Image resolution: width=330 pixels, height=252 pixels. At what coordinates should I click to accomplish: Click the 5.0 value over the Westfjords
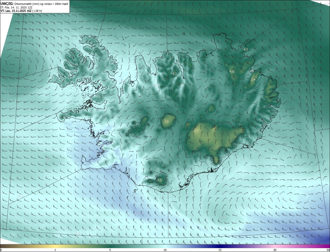click(x=79, y=64)
